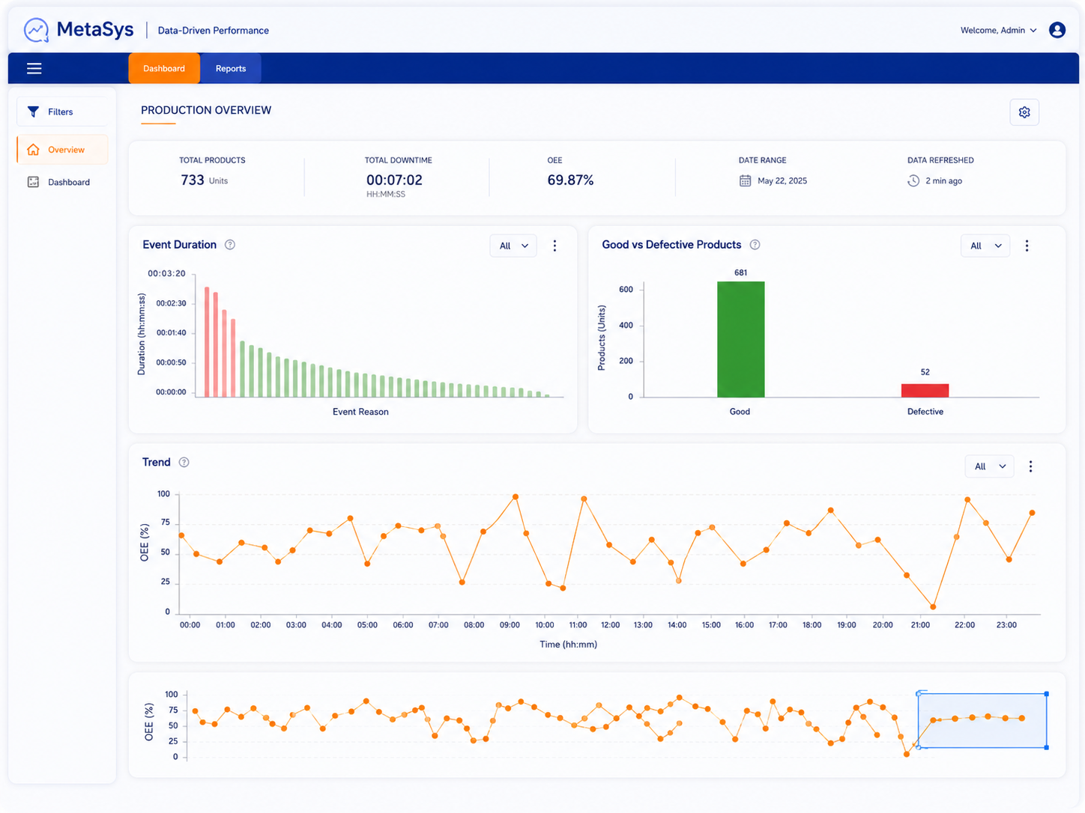Switch to the Dashboard tab
This screenshot has width=1085, height=813.
coord(164,68)
